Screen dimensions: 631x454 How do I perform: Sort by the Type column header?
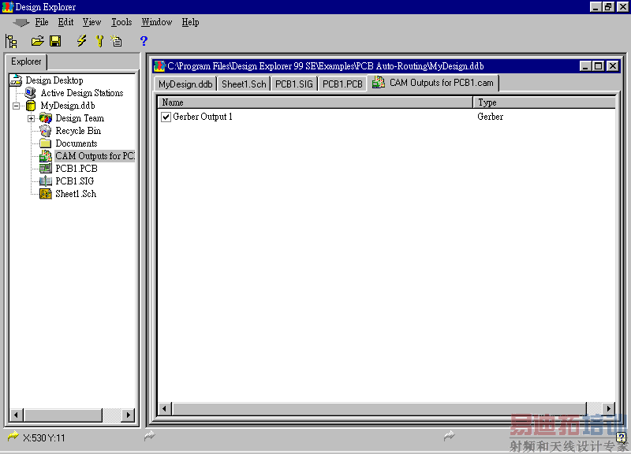click(x=544, y=102)
